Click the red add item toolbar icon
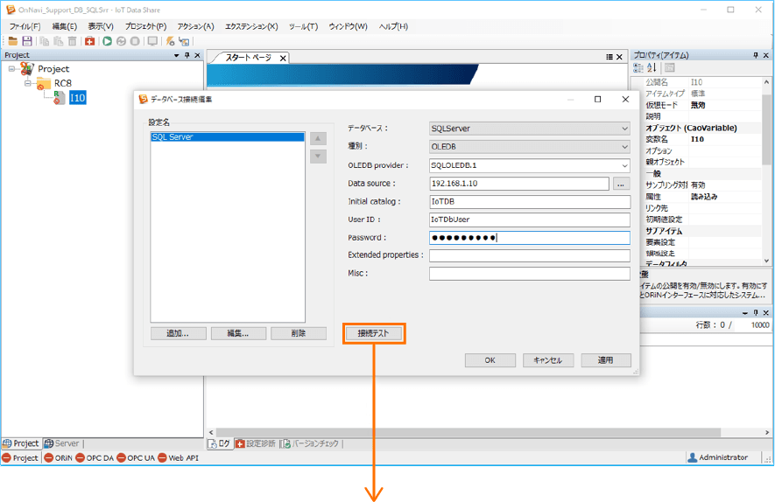This screenshot has width=775, height=502. click(89, 41)
